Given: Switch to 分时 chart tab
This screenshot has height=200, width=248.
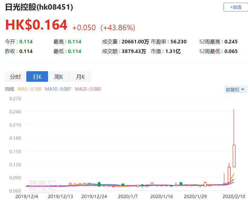Looking at the screenshot, I should (15, 77).
